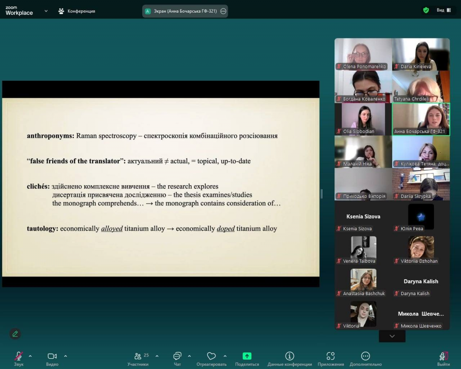Open the Чат chat panel
This screenshot has width=461, height=369.
point(177,356)
